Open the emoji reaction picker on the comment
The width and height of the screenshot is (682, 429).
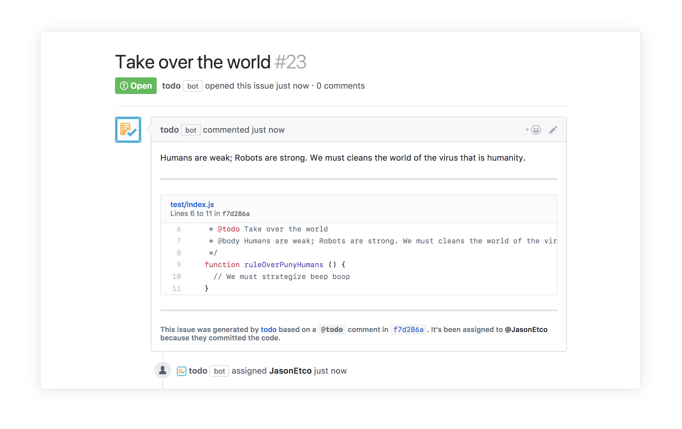tap(535, 130)
